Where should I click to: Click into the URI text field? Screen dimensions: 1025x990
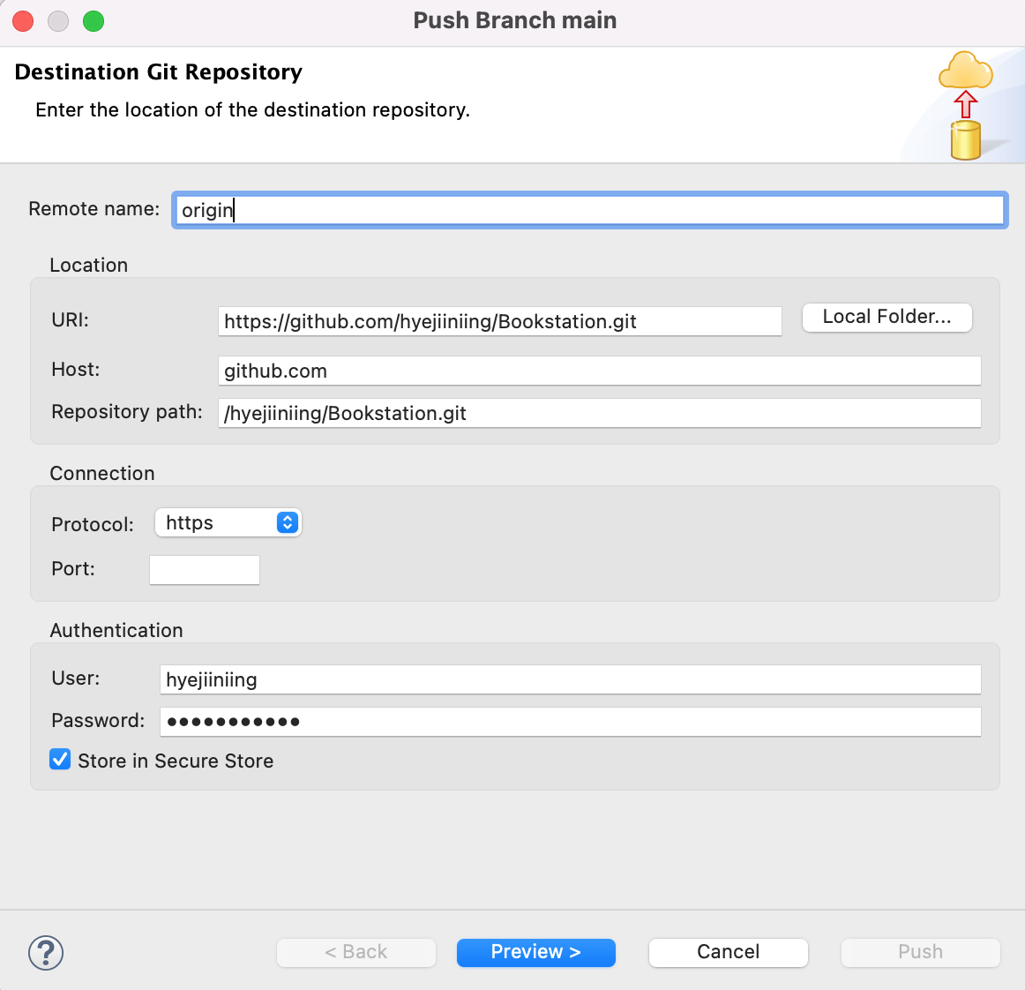tap(499, 321)
